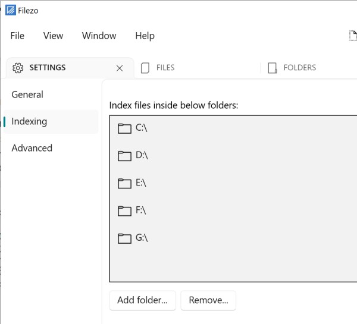Click the Remove... button
357x324 pixels.
pyautogui.click(x=208, y=300)
